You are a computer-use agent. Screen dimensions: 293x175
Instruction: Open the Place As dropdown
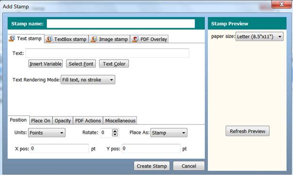click(169, 133)
